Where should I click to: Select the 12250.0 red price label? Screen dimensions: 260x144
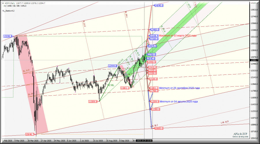(152, 73)
